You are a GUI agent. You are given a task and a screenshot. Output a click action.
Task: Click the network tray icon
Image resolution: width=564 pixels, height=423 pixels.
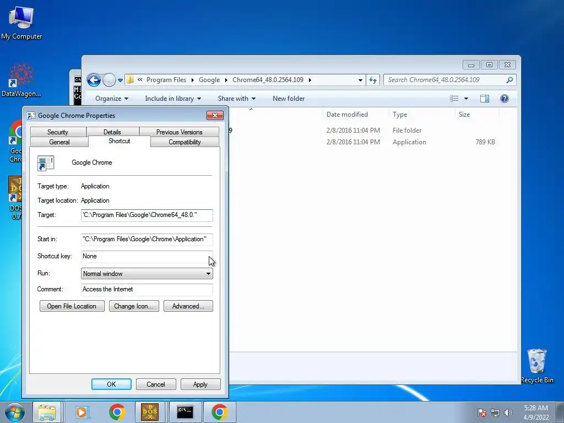[495, 413]
